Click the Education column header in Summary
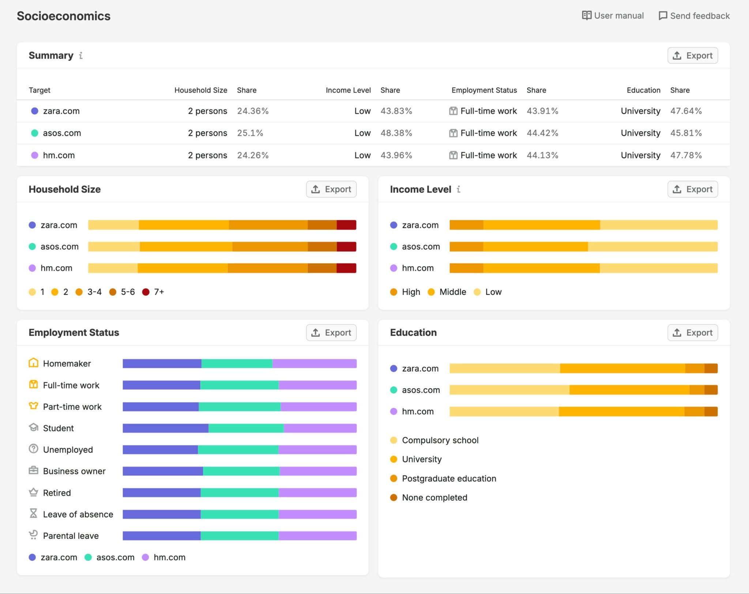The height and width of the screenshot is (594, 749). tap(644, 90)
